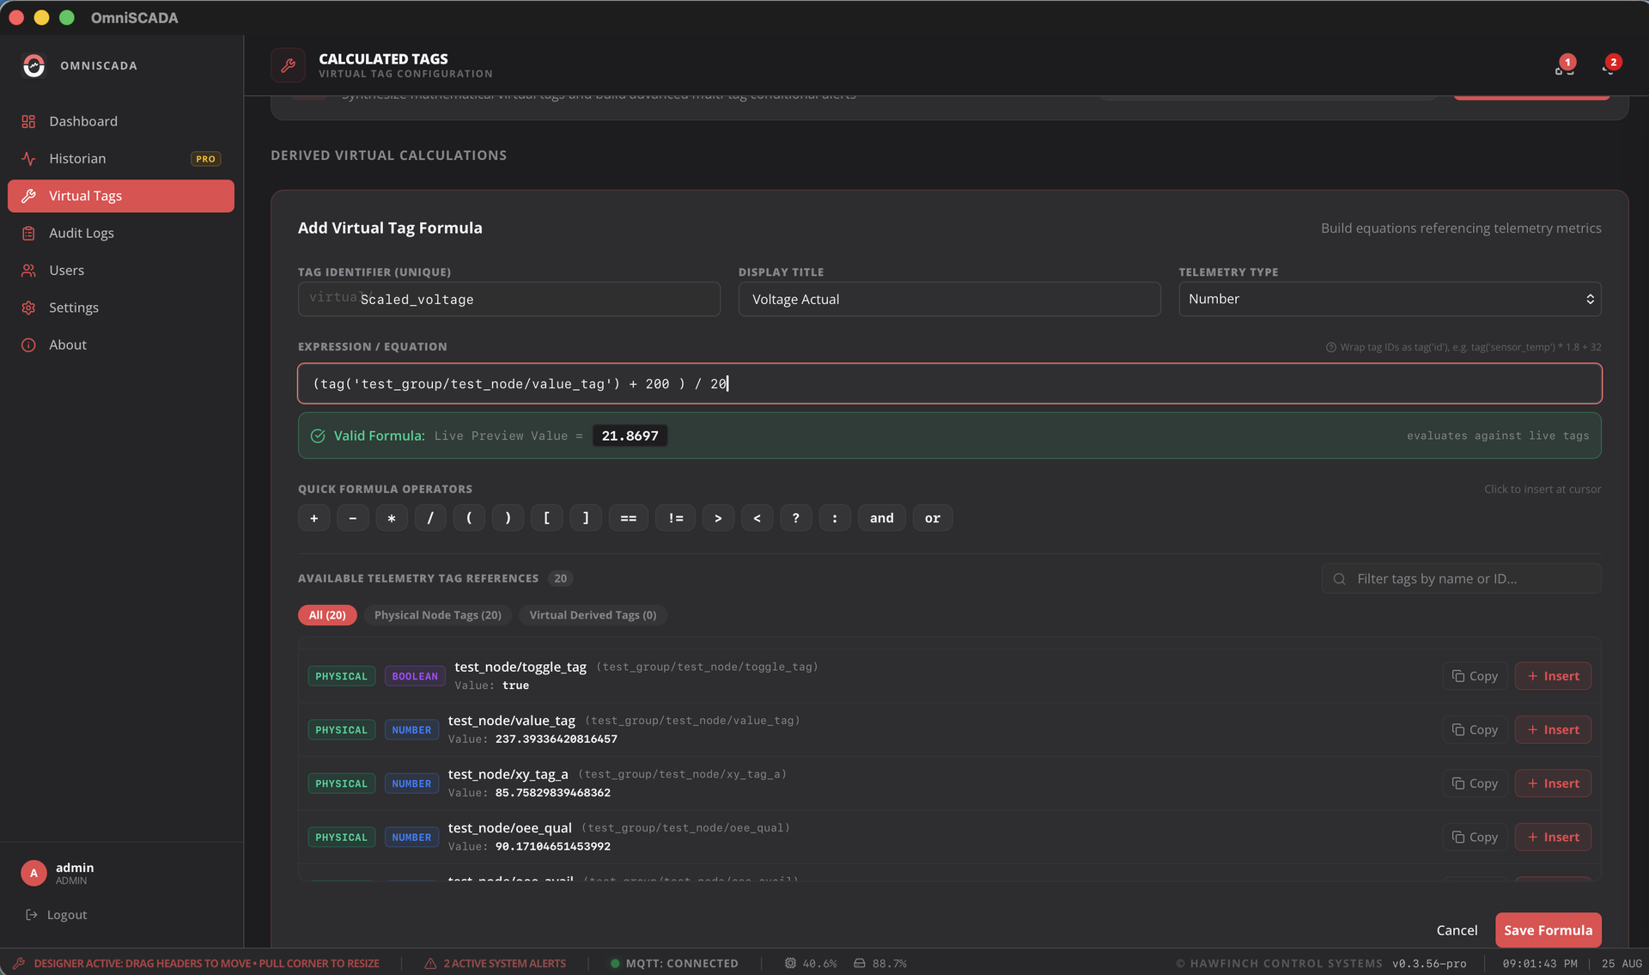
Task: Open the Telemetry Type Number dropdown
Action: click(x=1390, y=299)
